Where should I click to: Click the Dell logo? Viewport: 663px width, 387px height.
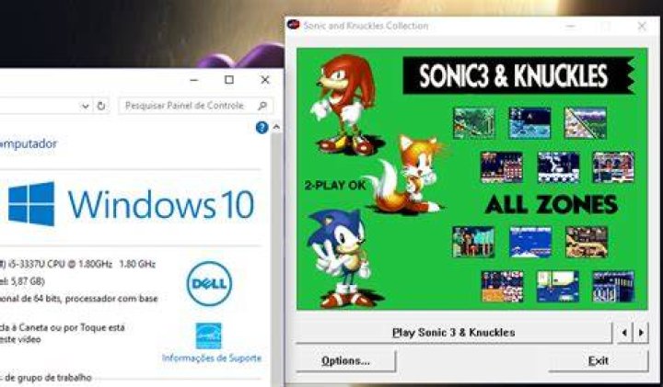(209, 283)
